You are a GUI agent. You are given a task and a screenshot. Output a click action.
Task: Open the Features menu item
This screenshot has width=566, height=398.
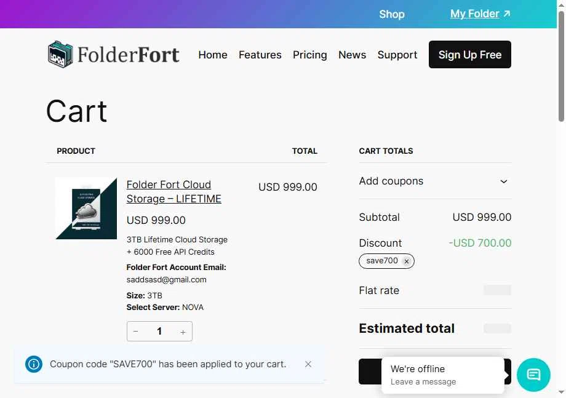click(x=260, y=55)
